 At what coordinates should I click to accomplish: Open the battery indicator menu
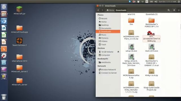[151, 2]
